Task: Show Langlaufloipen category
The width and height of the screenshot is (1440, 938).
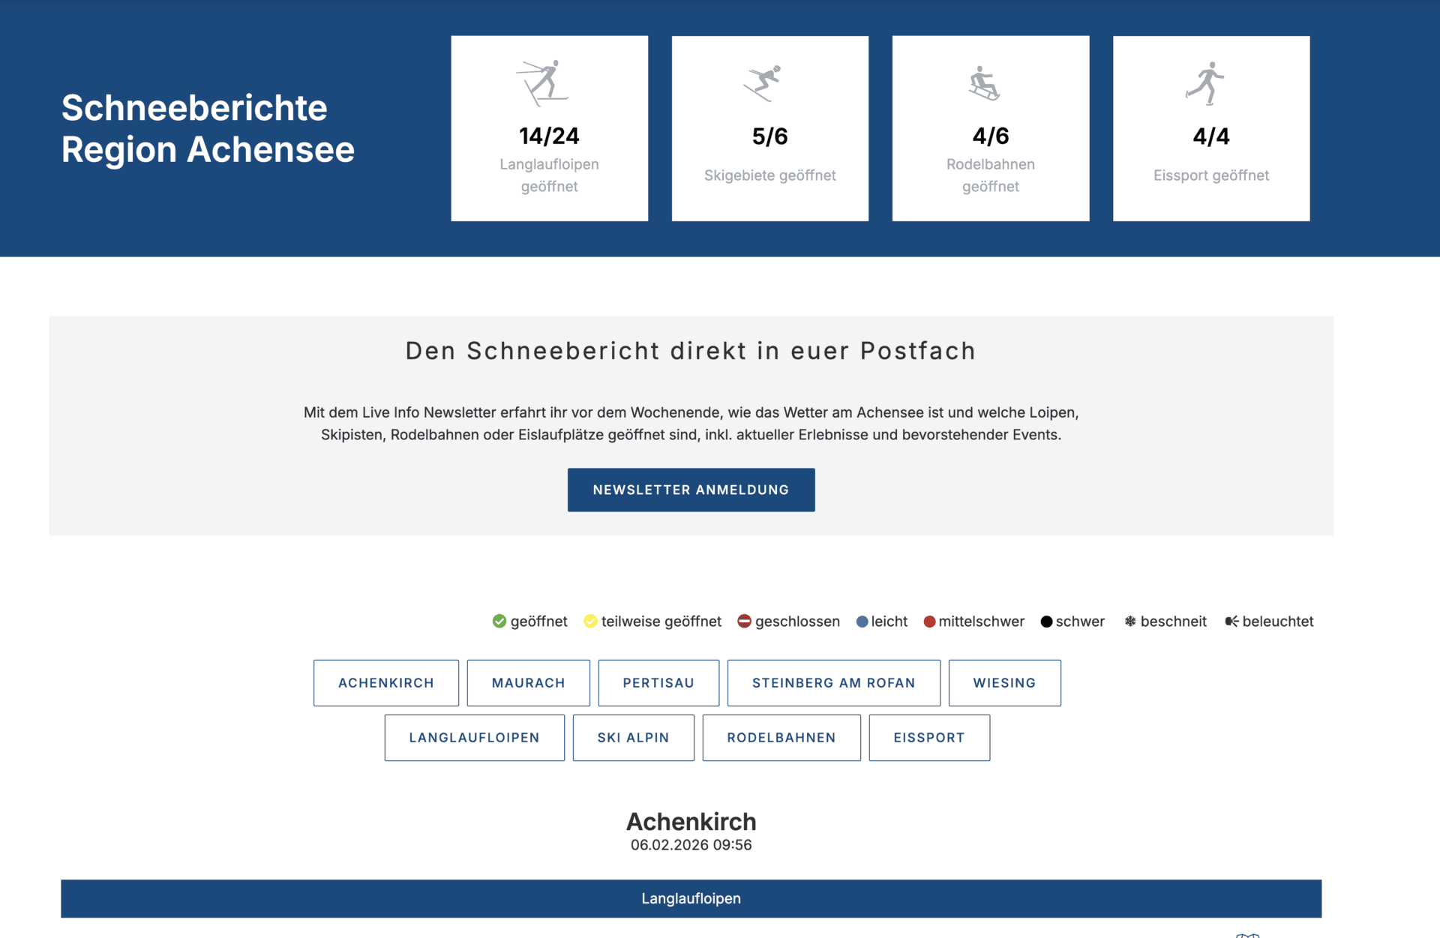Action: coord(474,737)
